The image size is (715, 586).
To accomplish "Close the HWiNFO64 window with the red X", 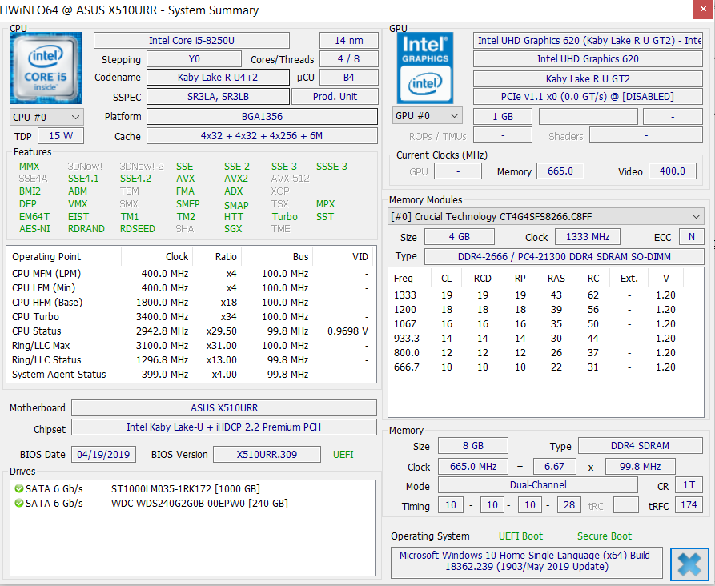I will 704,10.
